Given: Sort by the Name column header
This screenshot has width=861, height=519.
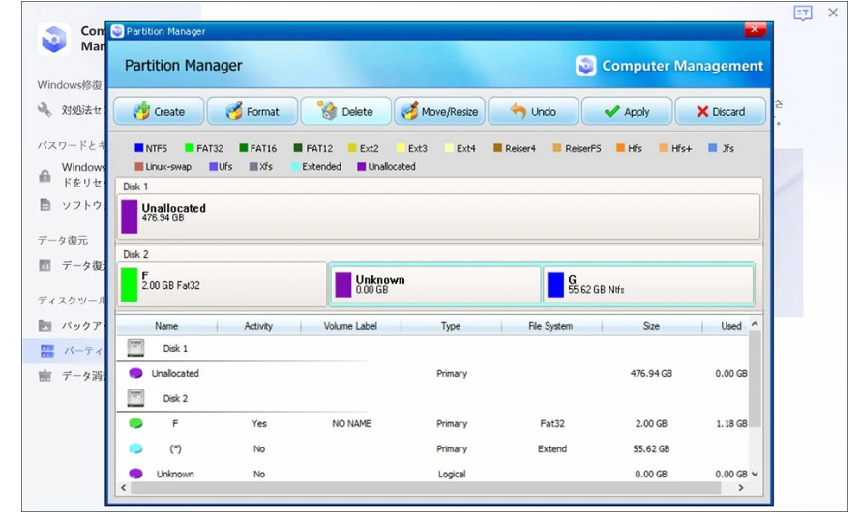Looking at the screenshot, I should (x=166, y=326).
